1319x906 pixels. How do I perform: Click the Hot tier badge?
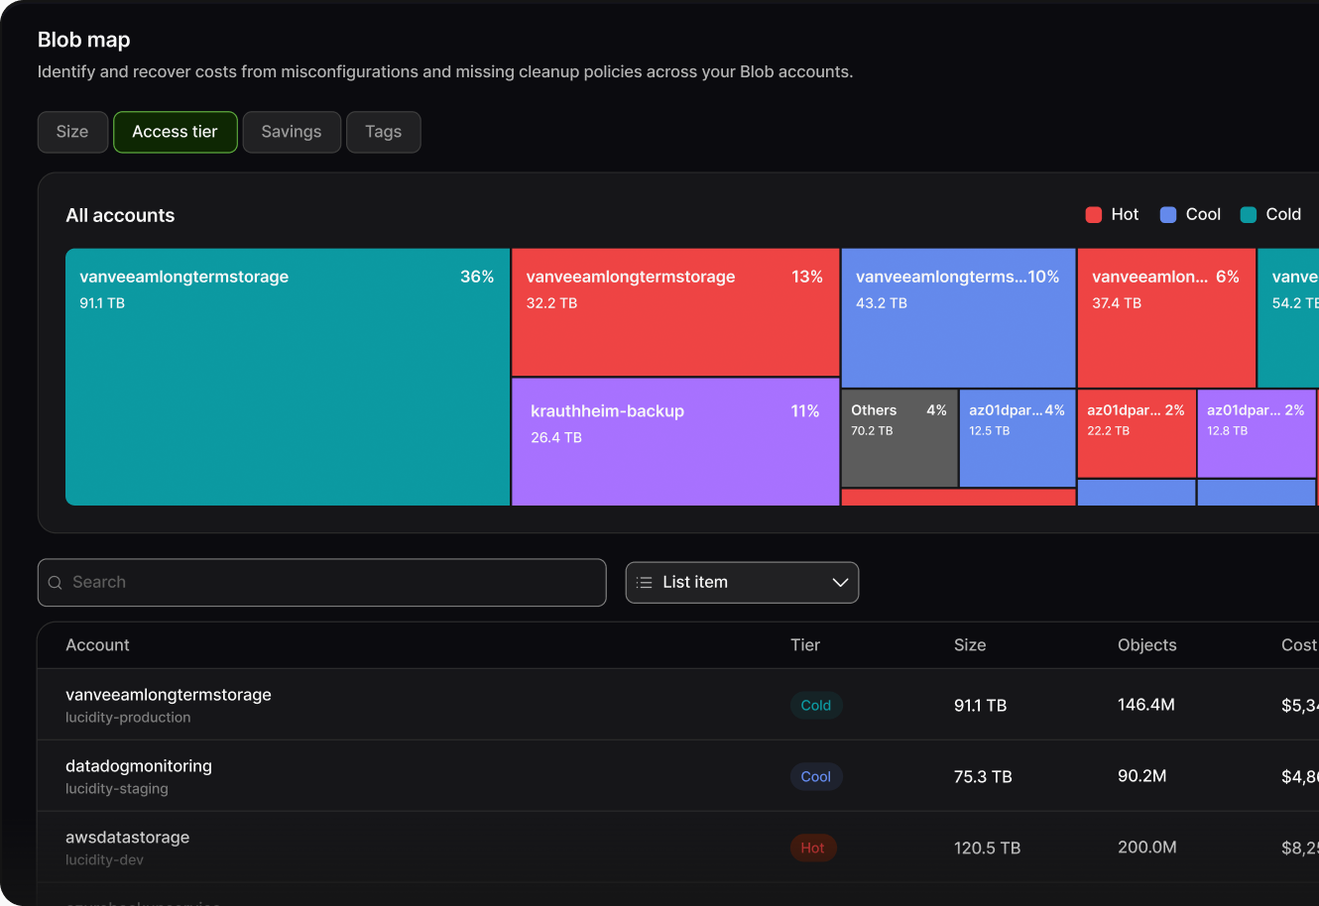click(x=813, y=849)
